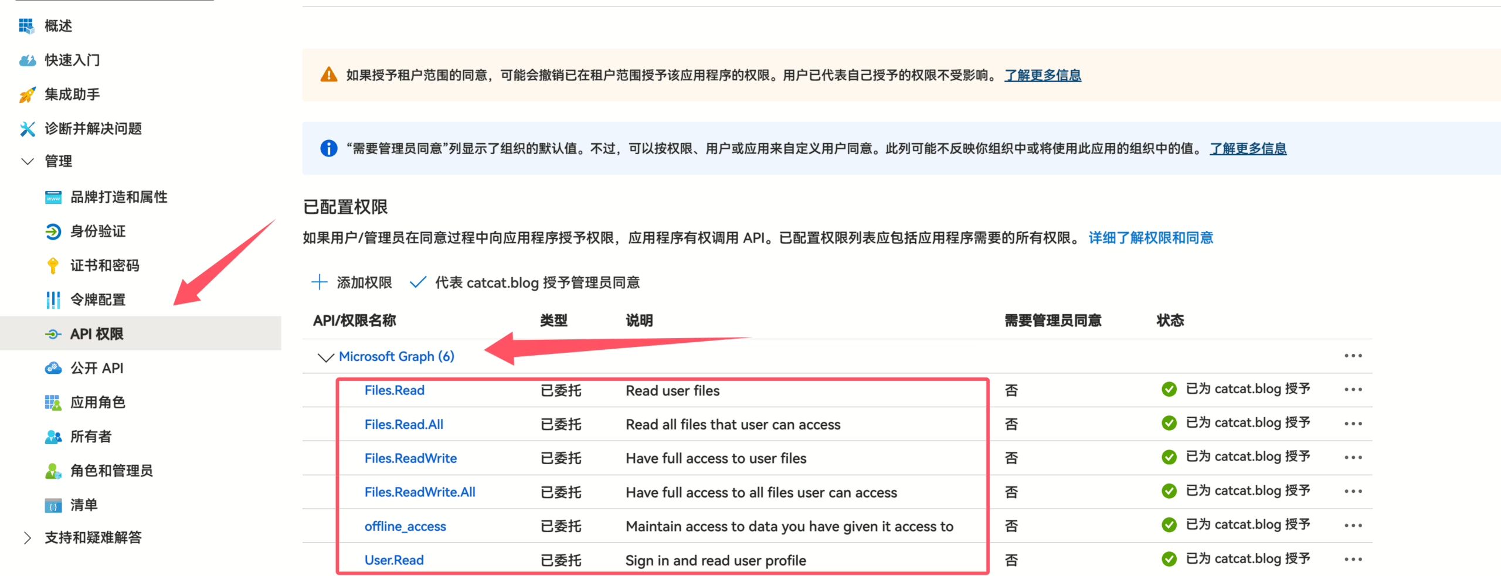Click the 需要管理员同意 column header
Viewport: 1501px width, 576px height.
pyautogui.click(x=1053, y=321)
